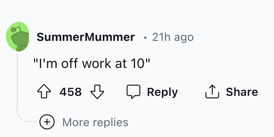Click the 458 vote count
Screen dimensions: 274x137
(71, 92)
